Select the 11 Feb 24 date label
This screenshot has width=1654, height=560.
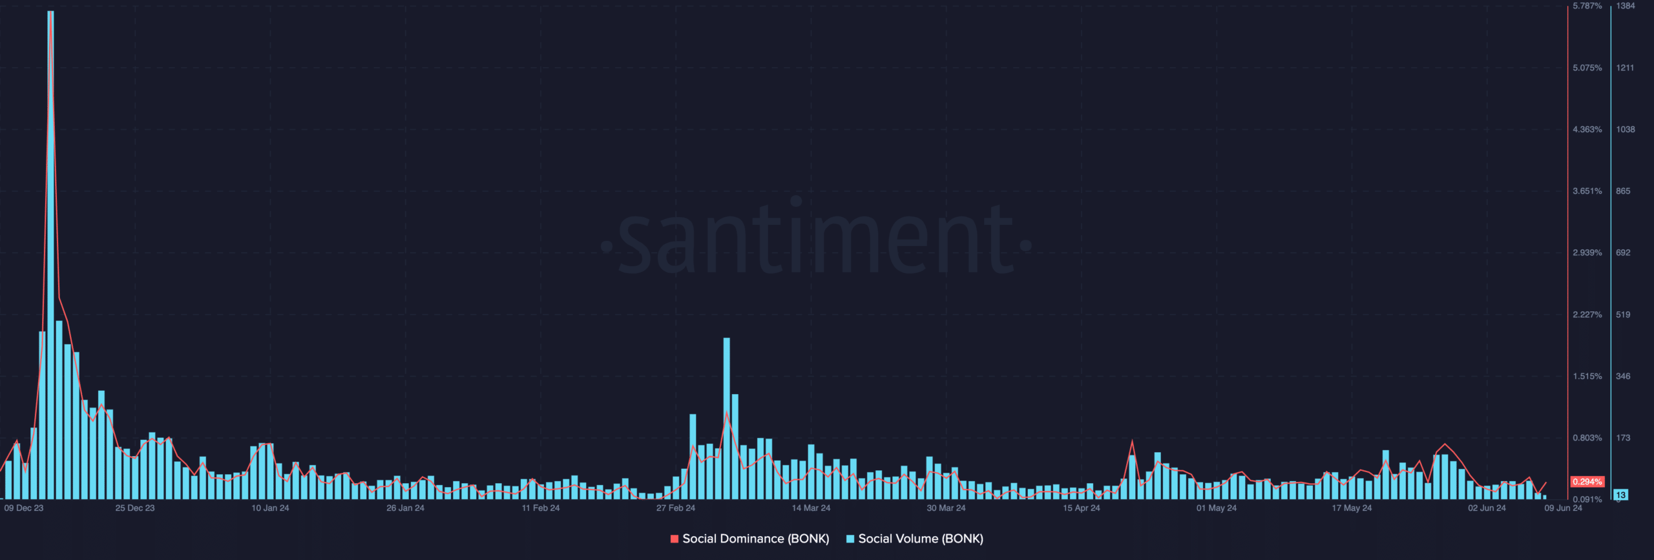tap(541, 508)
